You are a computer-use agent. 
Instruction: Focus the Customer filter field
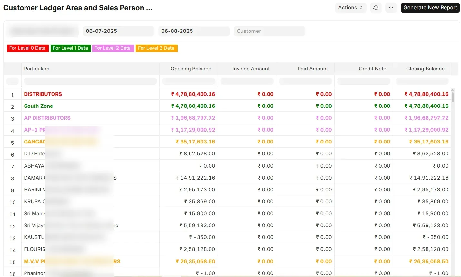(x=269, y=31)
